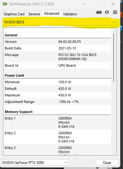Click the Power Limit section header
Image resolution: width=123 pixels, height=169 pixels.
[x=14, y=75]
